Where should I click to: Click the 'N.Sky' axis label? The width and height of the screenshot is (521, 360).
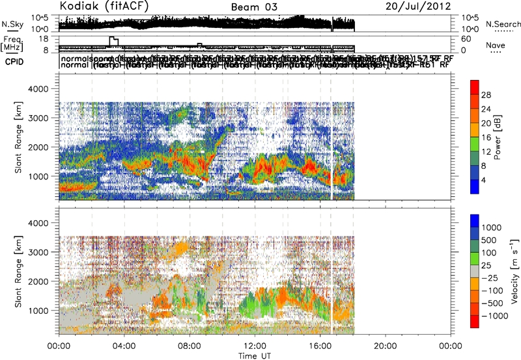coord(12,25)
